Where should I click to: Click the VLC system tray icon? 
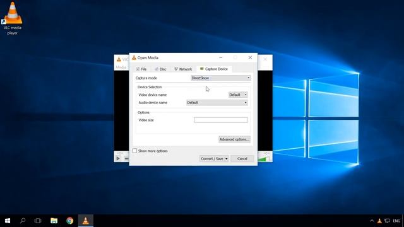[x=379, y=221]
